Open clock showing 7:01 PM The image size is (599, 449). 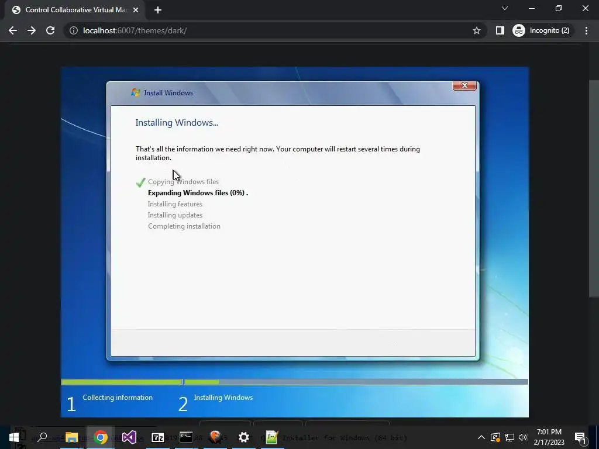[549, 437]
